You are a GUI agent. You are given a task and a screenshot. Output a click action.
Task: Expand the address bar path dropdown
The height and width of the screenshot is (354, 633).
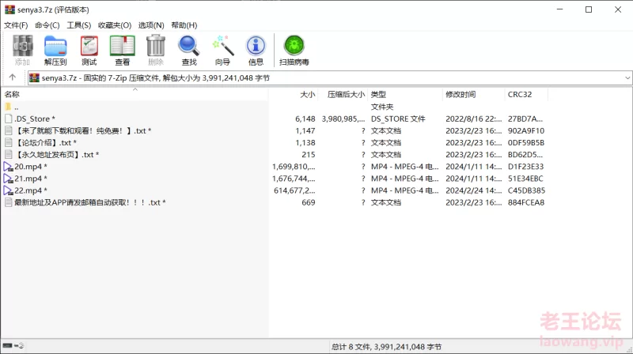pyautogui.click(x=627, y=77)
